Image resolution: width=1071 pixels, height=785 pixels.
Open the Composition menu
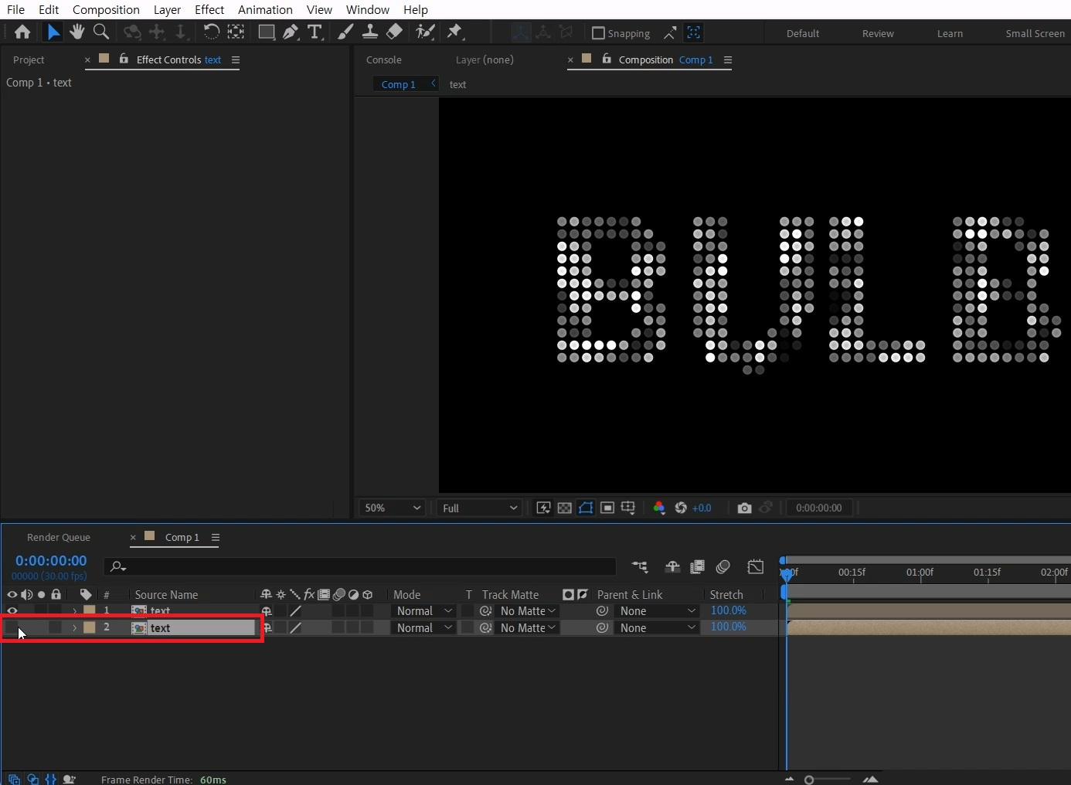point(106,9)
